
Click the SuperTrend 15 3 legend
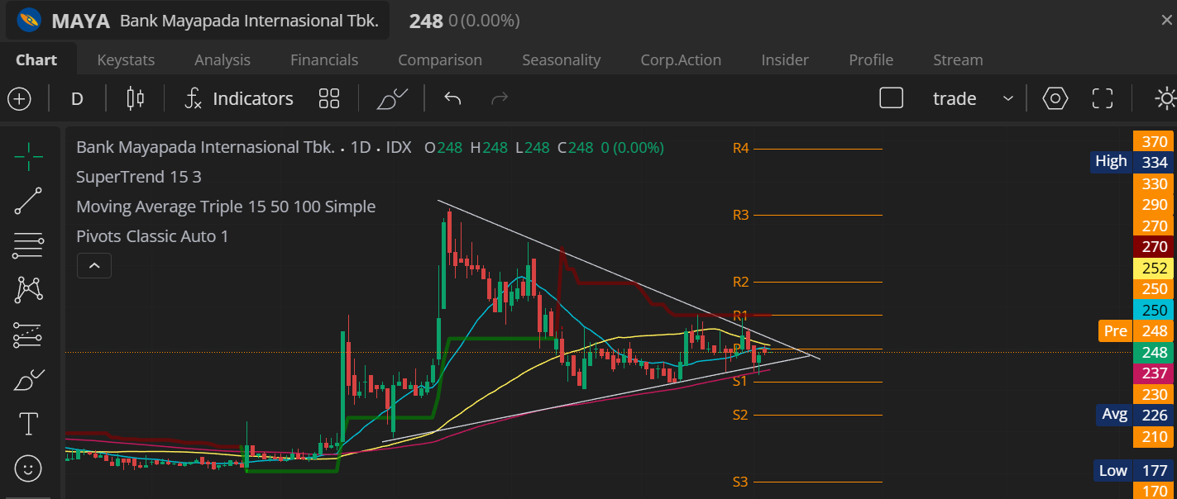click(139, 177)
